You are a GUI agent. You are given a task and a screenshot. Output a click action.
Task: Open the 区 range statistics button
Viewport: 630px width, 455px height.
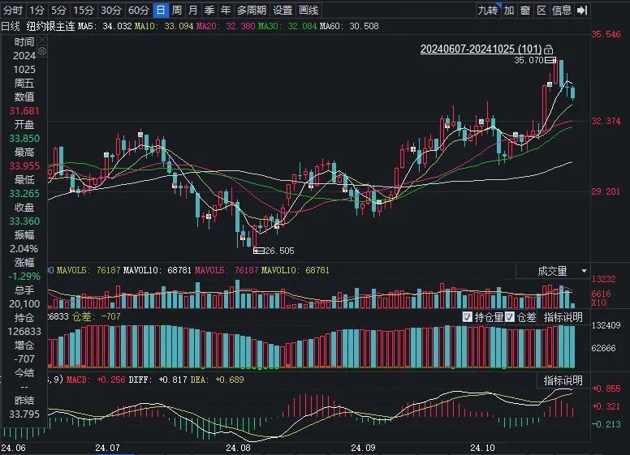542,11
